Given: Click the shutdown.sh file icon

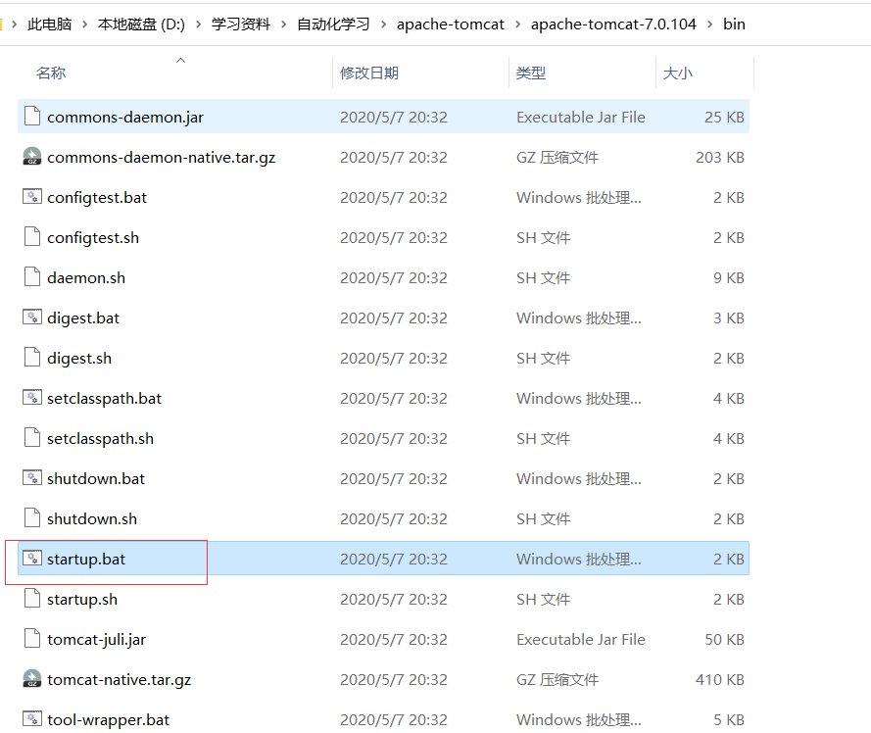Looking at the screenshot, I should (32, 518).
